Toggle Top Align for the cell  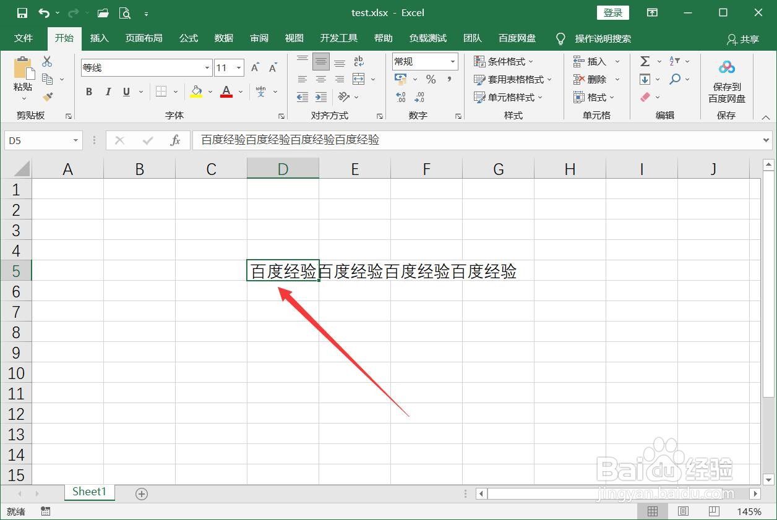pyautogui.click(x=303, y=61)
